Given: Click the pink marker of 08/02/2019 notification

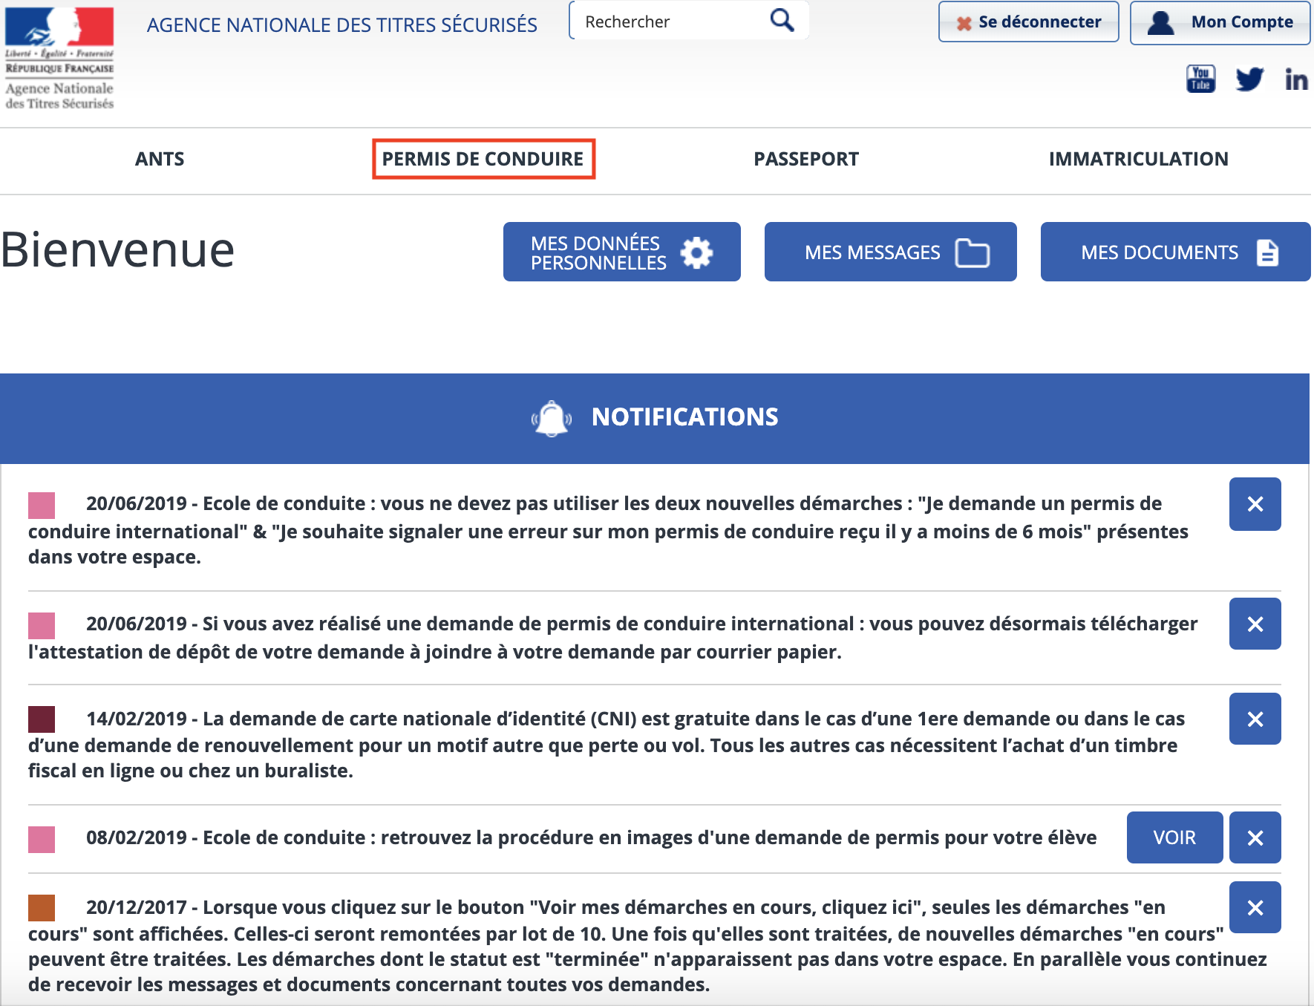Looking at the screenshot, I should pos(42,840).
